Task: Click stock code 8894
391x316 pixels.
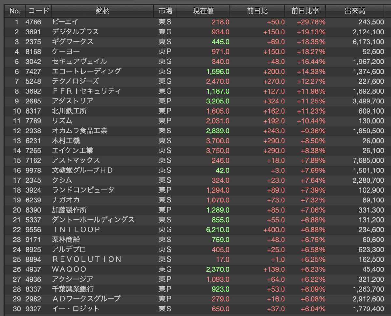Action: click(x=34, y=259)
